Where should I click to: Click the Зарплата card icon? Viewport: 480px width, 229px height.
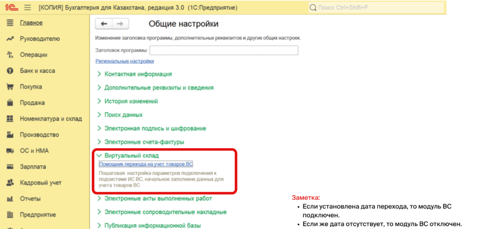10,167
